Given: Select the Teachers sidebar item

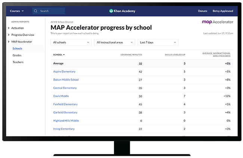Looking at the screenshot, I should [18, 62].
